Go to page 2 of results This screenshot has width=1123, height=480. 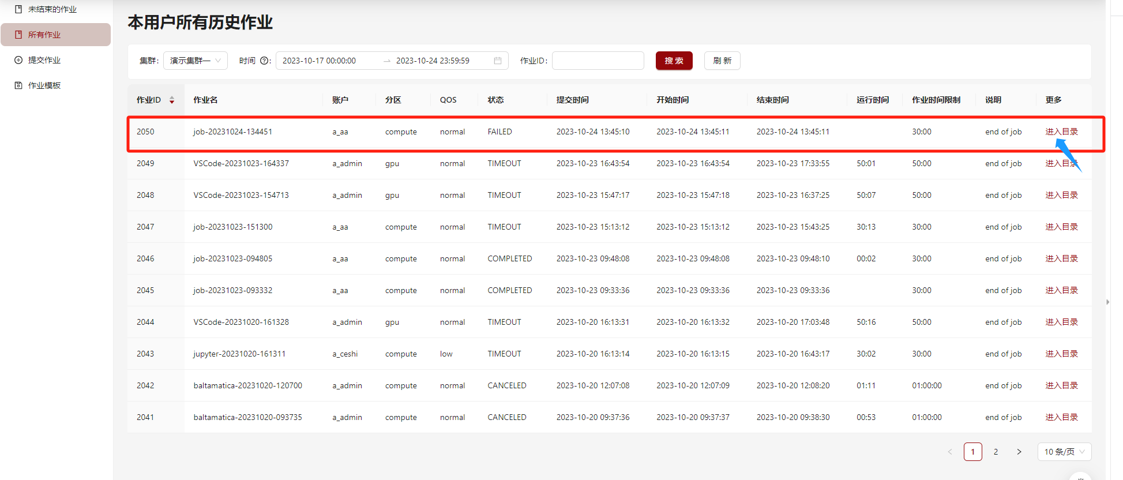pyautogui.click(x=996, y=452)
